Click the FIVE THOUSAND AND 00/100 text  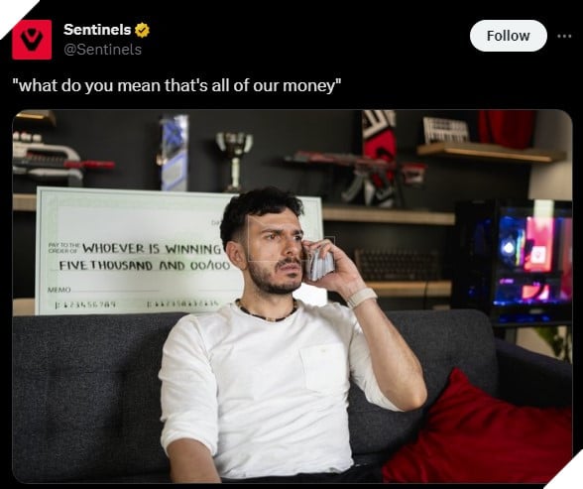pos(145,266)
